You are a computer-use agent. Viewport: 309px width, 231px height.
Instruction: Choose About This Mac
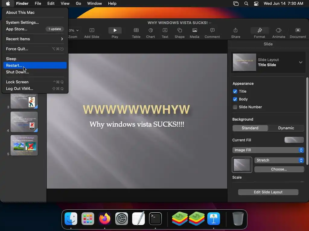(35, 12)
